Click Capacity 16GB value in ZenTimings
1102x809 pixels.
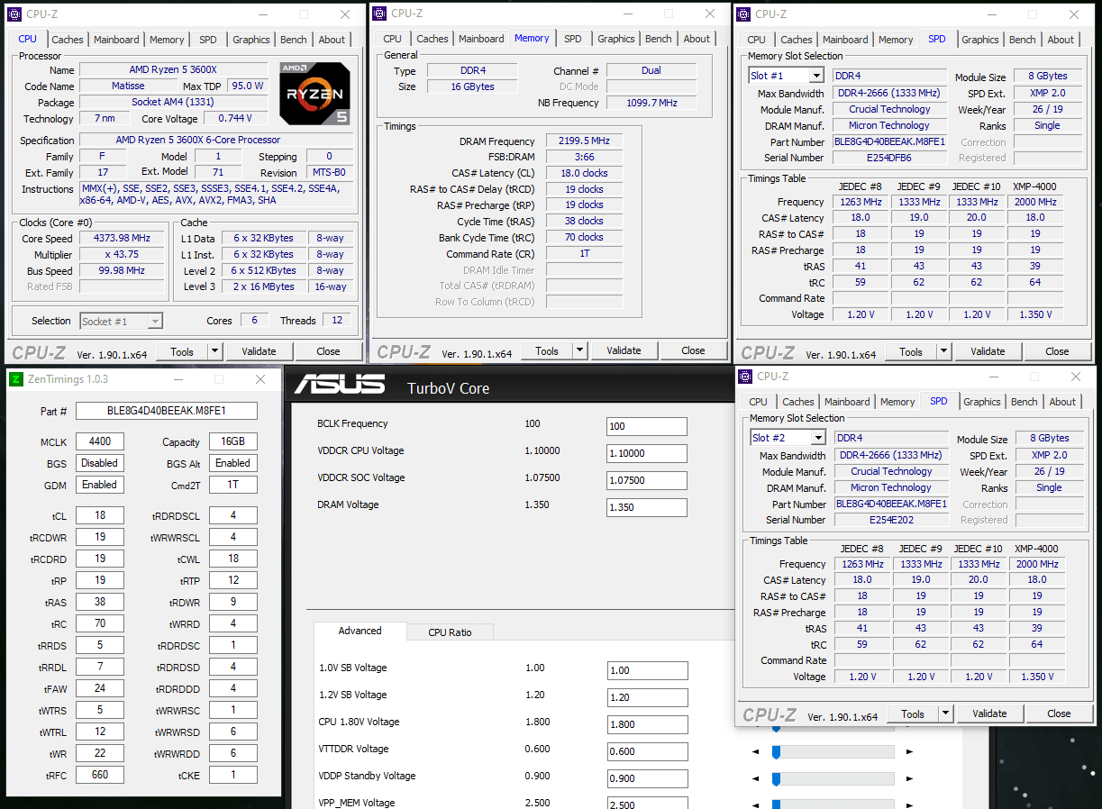coord(232,441)
